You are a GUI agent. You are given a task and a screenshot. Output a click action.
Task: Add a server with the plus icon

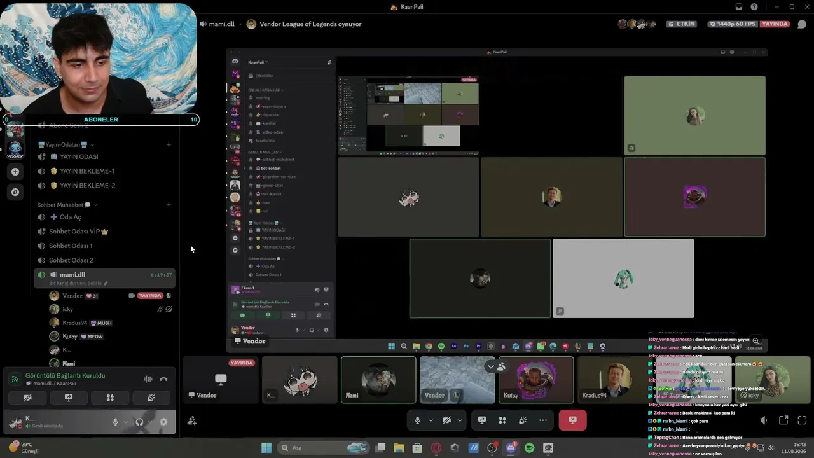pos(15,172)
